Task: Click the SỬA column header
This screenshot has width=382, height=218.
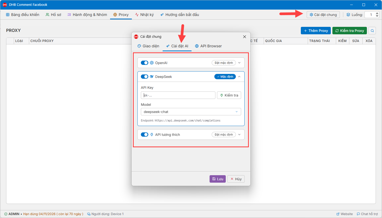Action: (x=356, y=41)
